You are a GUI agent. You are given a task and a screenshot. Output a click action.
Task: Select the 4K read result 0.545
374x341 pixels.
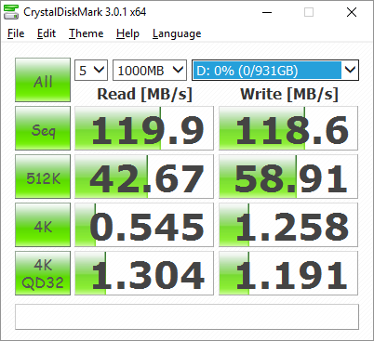click(144, 225)
